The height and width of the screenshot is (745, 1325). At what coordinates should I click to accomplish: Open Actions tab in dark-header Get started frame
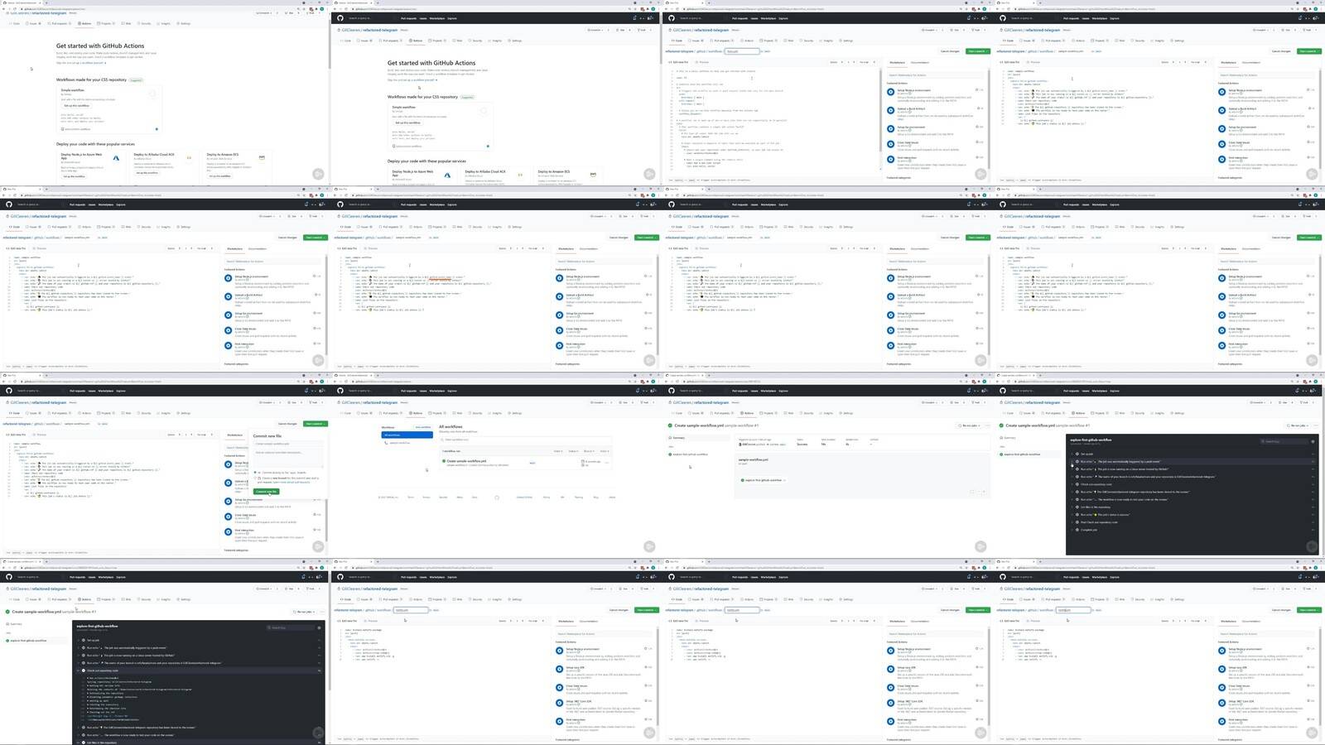pos(415,41)
